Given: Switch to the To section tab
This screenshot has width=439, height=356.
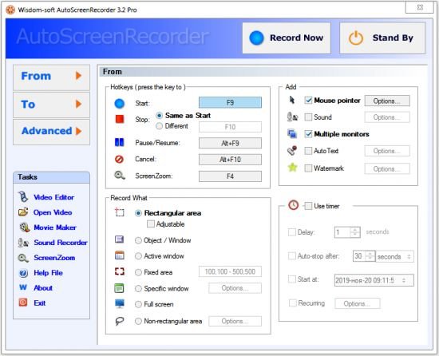Looking at the screenshot, I should [51, 105].
